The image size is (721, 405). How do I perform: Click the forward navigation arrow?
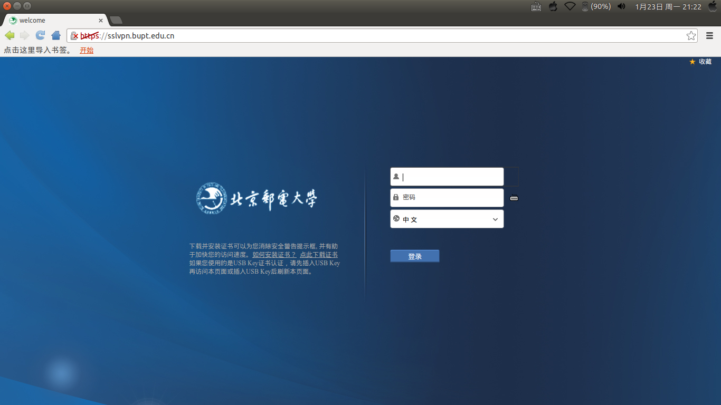(24, 35)
